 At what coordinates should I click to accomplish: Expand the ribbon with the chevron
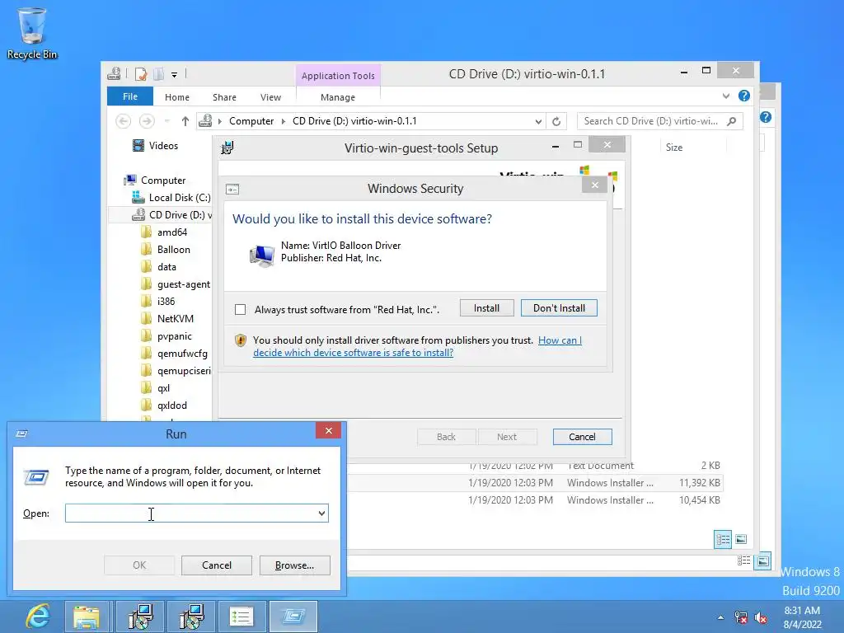726,96
